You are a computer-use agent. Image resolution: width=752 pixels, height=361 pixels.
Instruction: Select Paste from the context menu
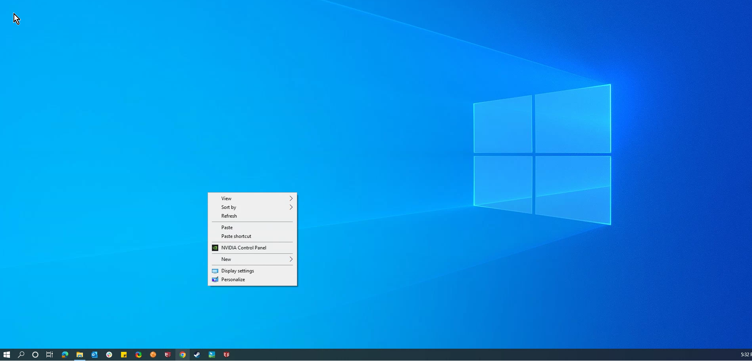(x=252, y=228)
